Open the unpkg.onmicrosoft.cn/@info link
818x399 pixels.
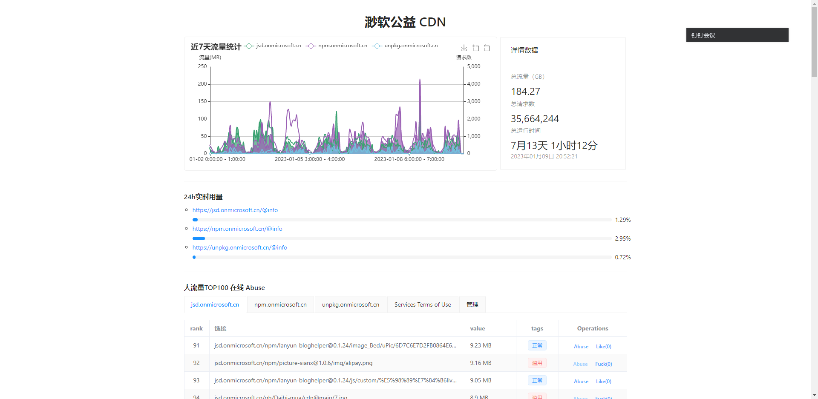(x=240, y=247)
